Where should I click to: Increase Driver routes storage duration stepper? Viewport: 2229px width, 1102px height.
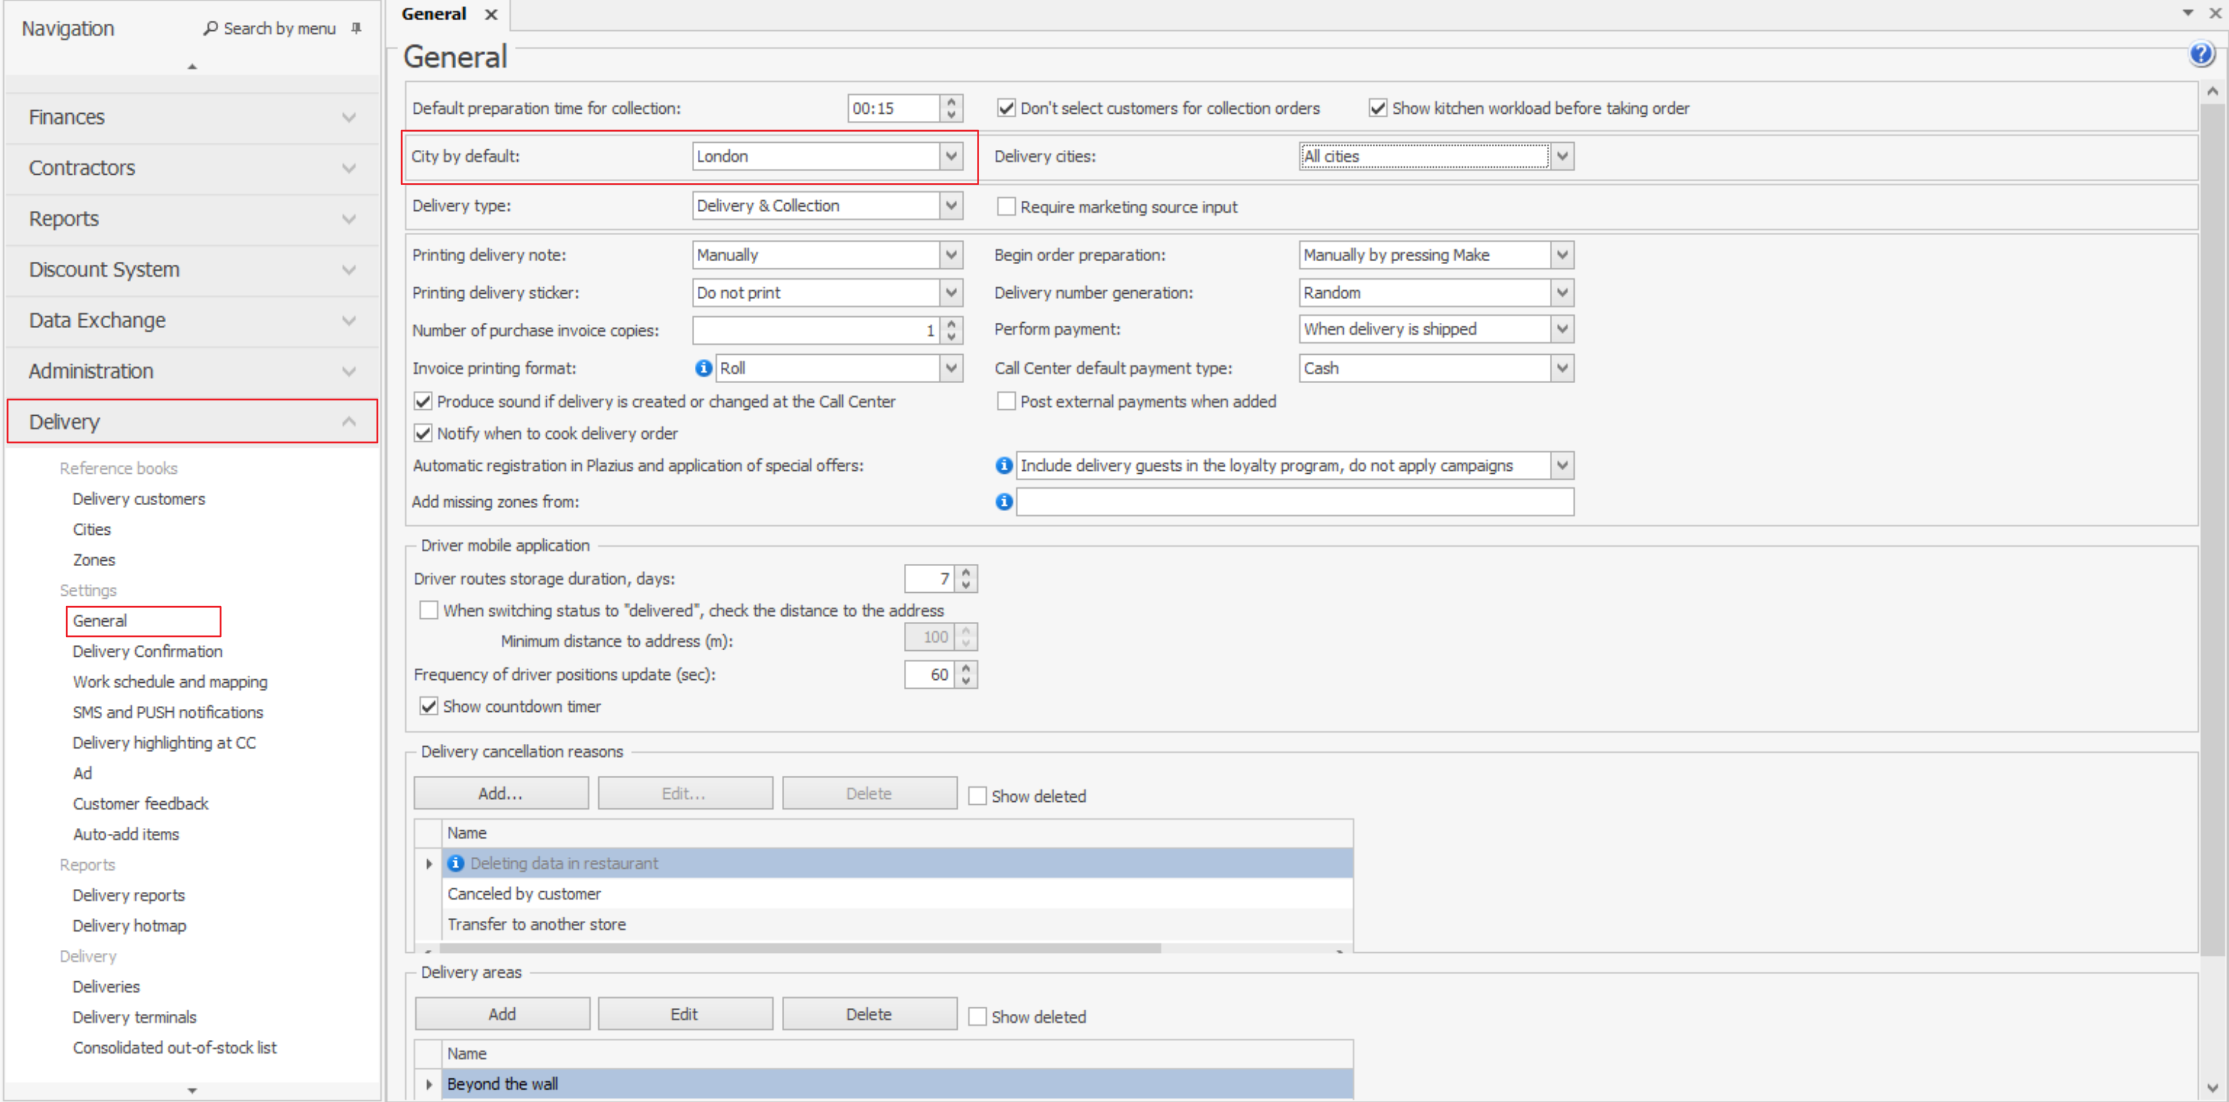click(x=966, y=572)
